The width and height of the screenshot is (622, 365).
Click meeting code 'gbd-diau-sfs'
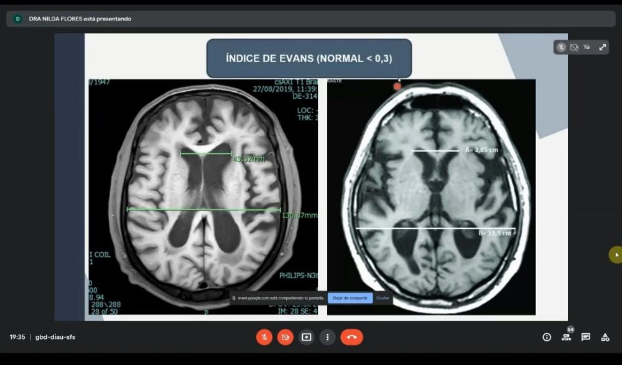pos(55,337)
